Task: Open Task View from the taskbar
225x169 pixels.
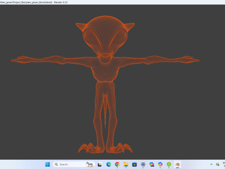Action: (x=100, y=165)
